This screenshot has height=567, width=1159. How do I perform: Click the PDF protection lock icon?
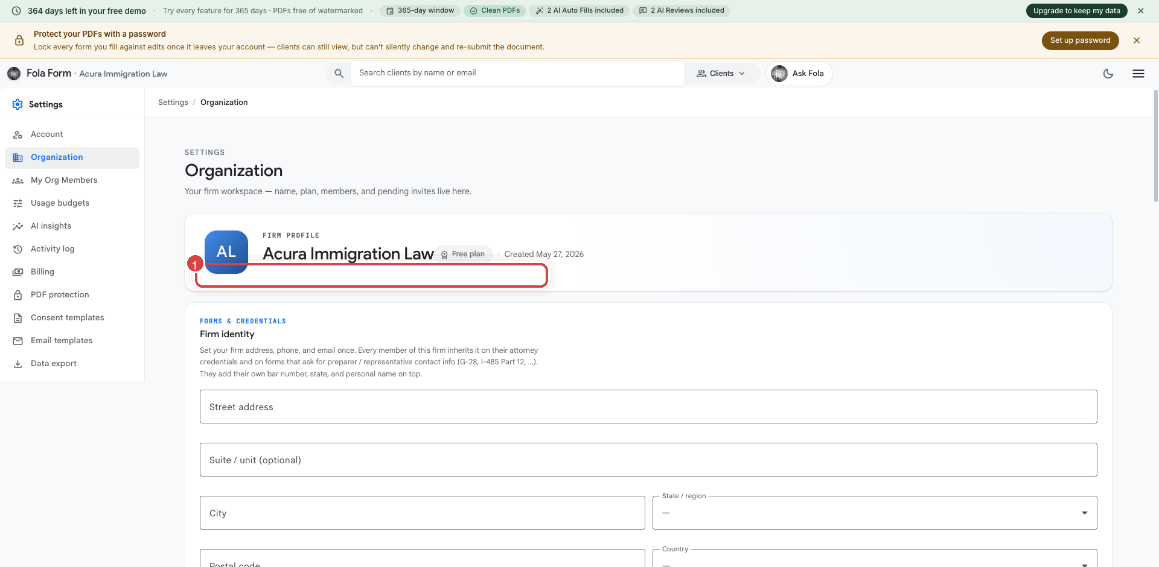18,295
